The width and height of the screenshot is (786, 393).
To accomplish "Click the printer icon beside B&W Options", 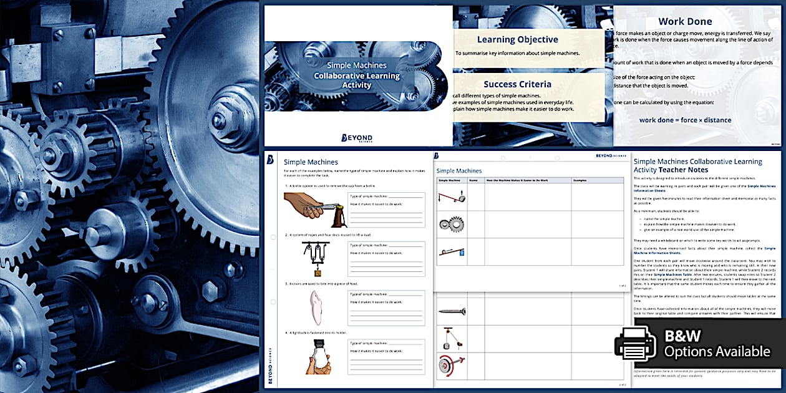I will pos(635,344).
